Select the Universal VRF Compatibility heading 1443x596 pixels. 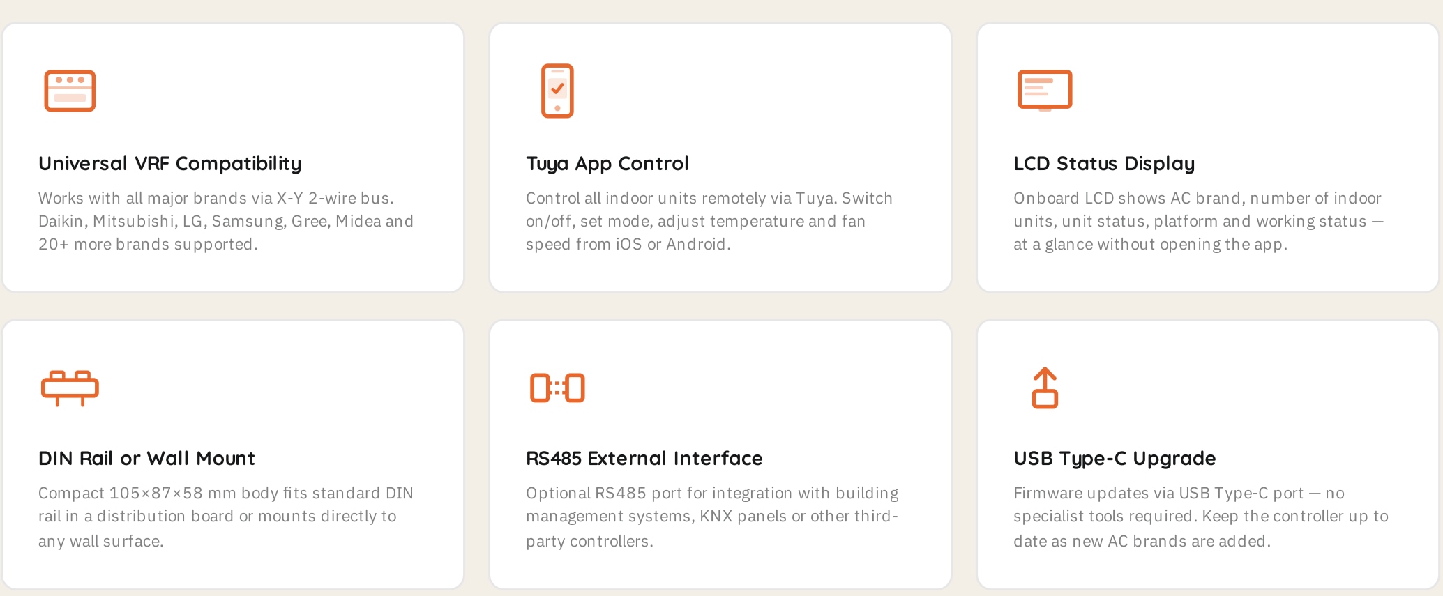(x=170, y=163)
